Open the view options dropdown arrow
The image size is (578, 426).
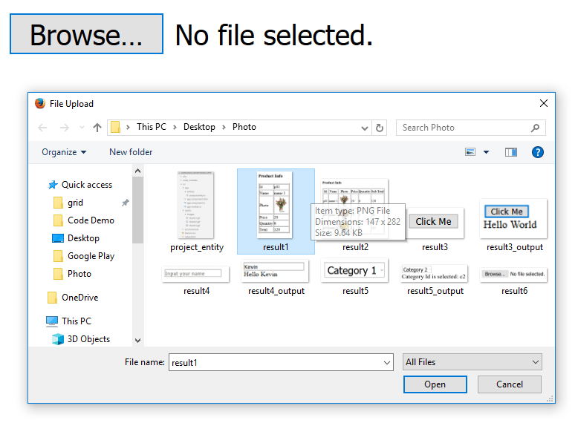pyautogui.click(x=486, y=152)
